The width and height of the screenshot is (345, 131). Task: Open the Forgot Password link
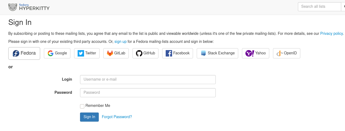[117, 117]
